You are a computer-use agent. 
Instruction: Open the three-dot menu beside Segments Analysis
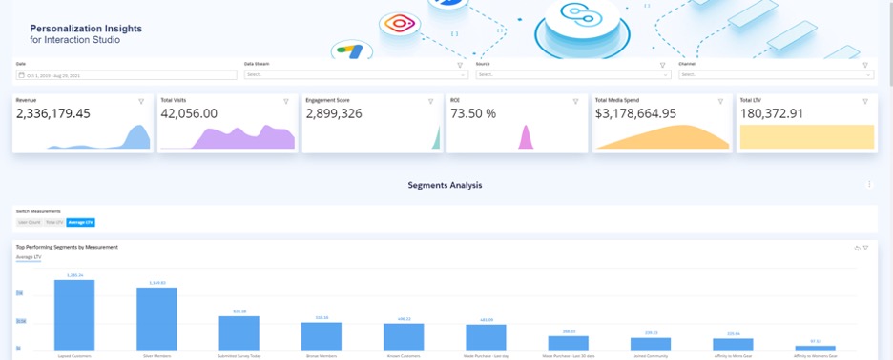point(869,184)
